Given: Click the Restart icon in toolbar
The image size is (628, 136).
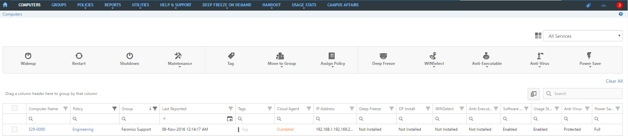Looking at the screenshot, I should click(79, 56).
